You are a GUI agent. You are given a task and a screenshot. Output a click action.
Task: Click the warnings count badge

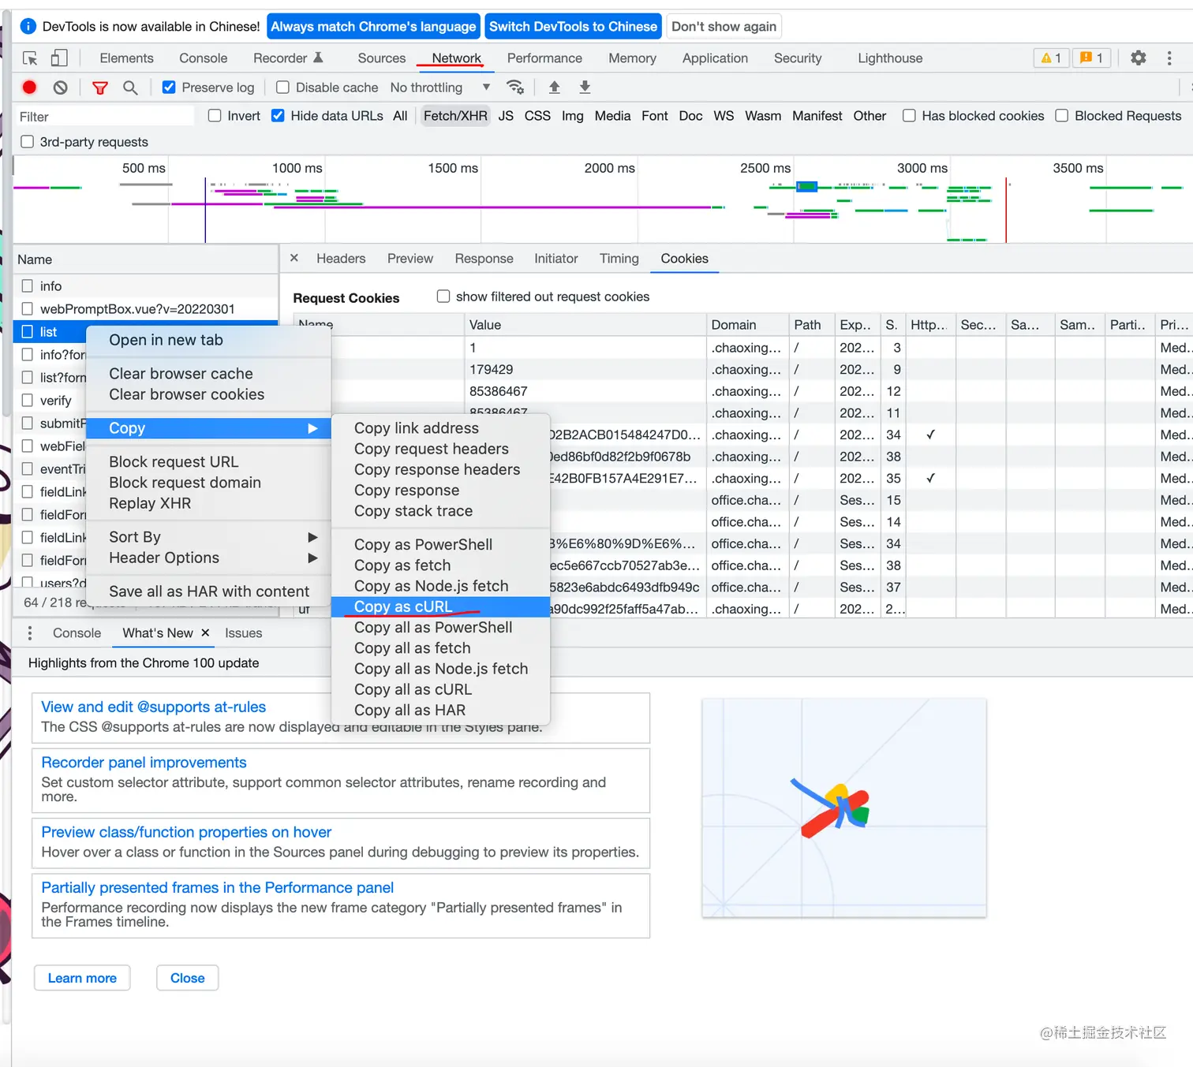pos(1051,58)
